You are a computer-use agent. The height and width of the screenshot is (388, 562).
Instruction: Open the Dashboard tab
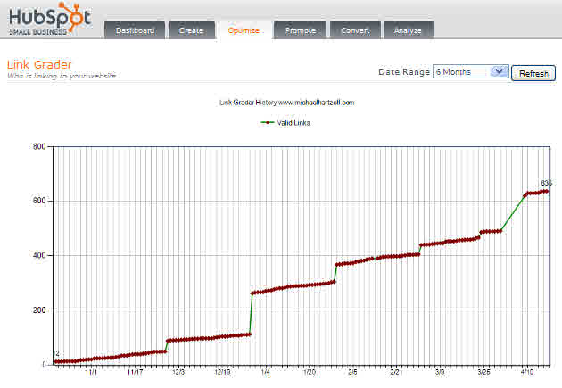pos(135,30)
